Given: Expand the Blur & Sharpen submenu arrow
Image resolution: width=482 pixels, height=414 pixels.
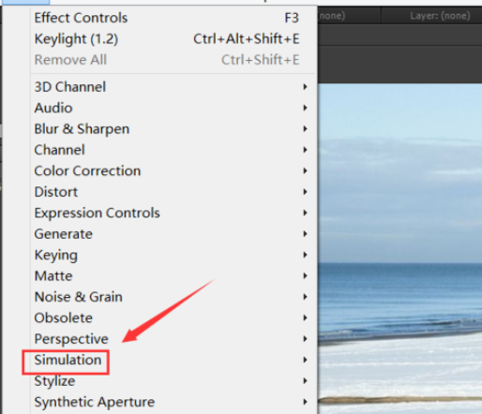Looking at the screenshot, I should click(305, 129).
